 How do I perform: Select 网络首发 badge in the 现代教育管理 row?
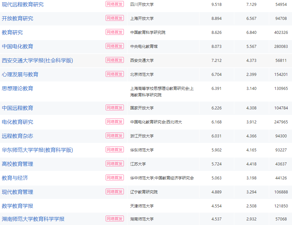(115, 191)
